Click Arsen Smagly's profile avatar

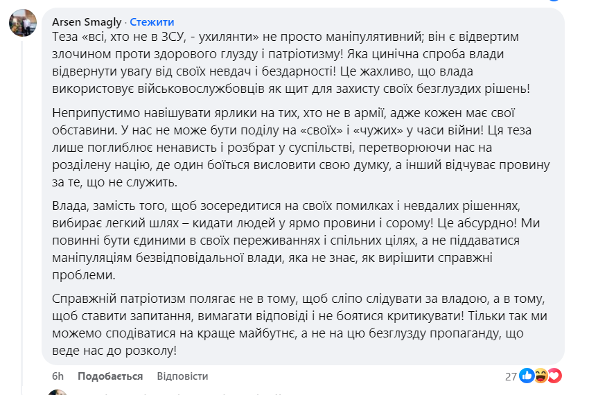click(23, 23)
